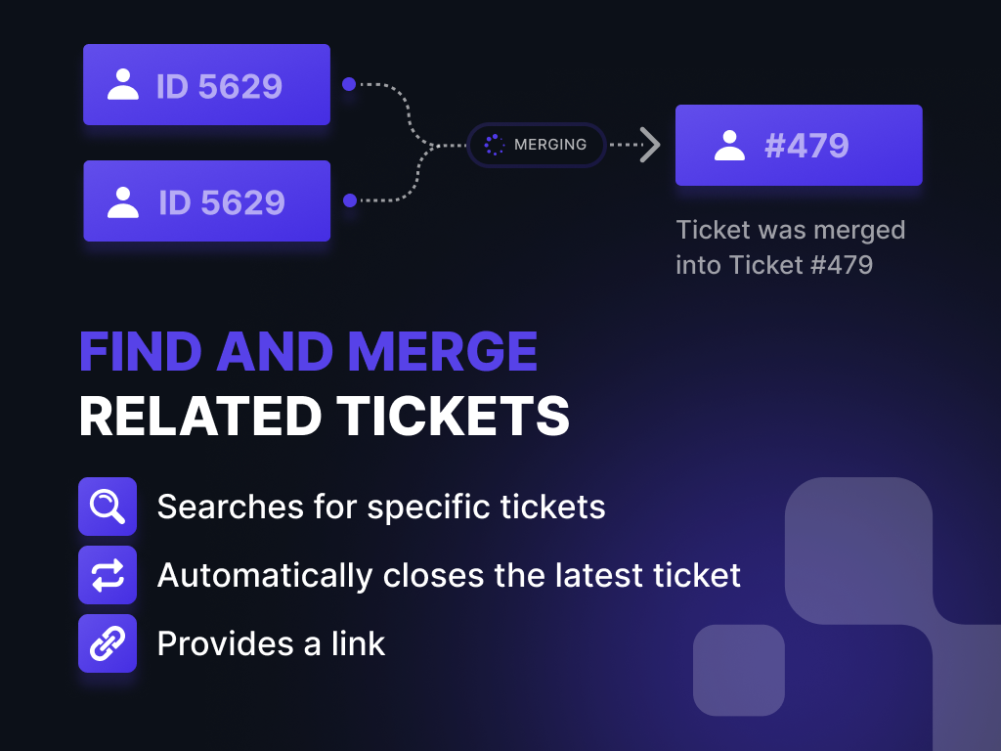Click the person icon in the upper ID 5629 card
Screen dimensions: 1001x751
click(123, 85)
